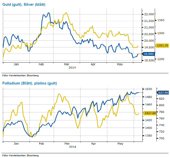Viewport: 170px width, 158px height.
Task: Click the Jan label on the palladium chart axis
Action: point(16,144)
